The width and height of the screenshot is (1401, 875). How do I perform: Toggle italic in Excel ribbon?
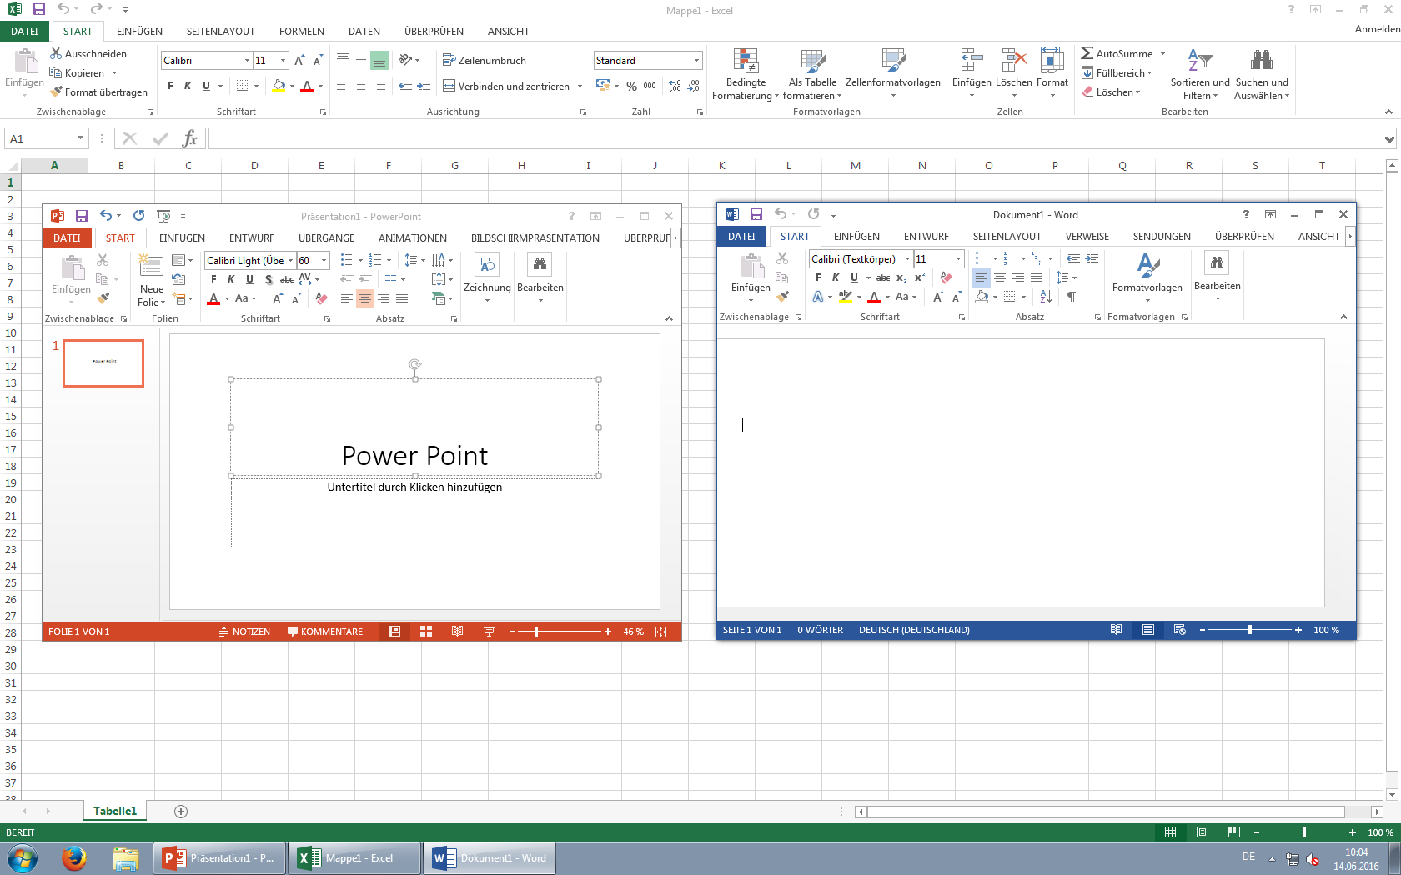click(188, 86)
